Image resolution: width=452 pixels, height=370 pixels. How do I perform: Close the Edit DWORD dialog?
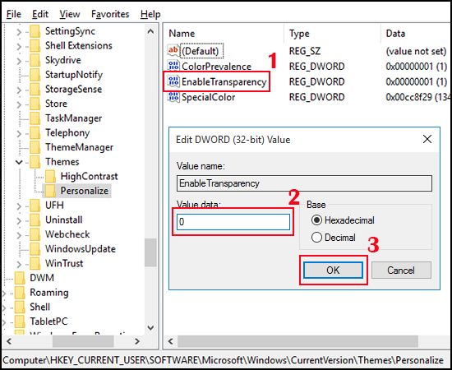click(x=427, y=139)
